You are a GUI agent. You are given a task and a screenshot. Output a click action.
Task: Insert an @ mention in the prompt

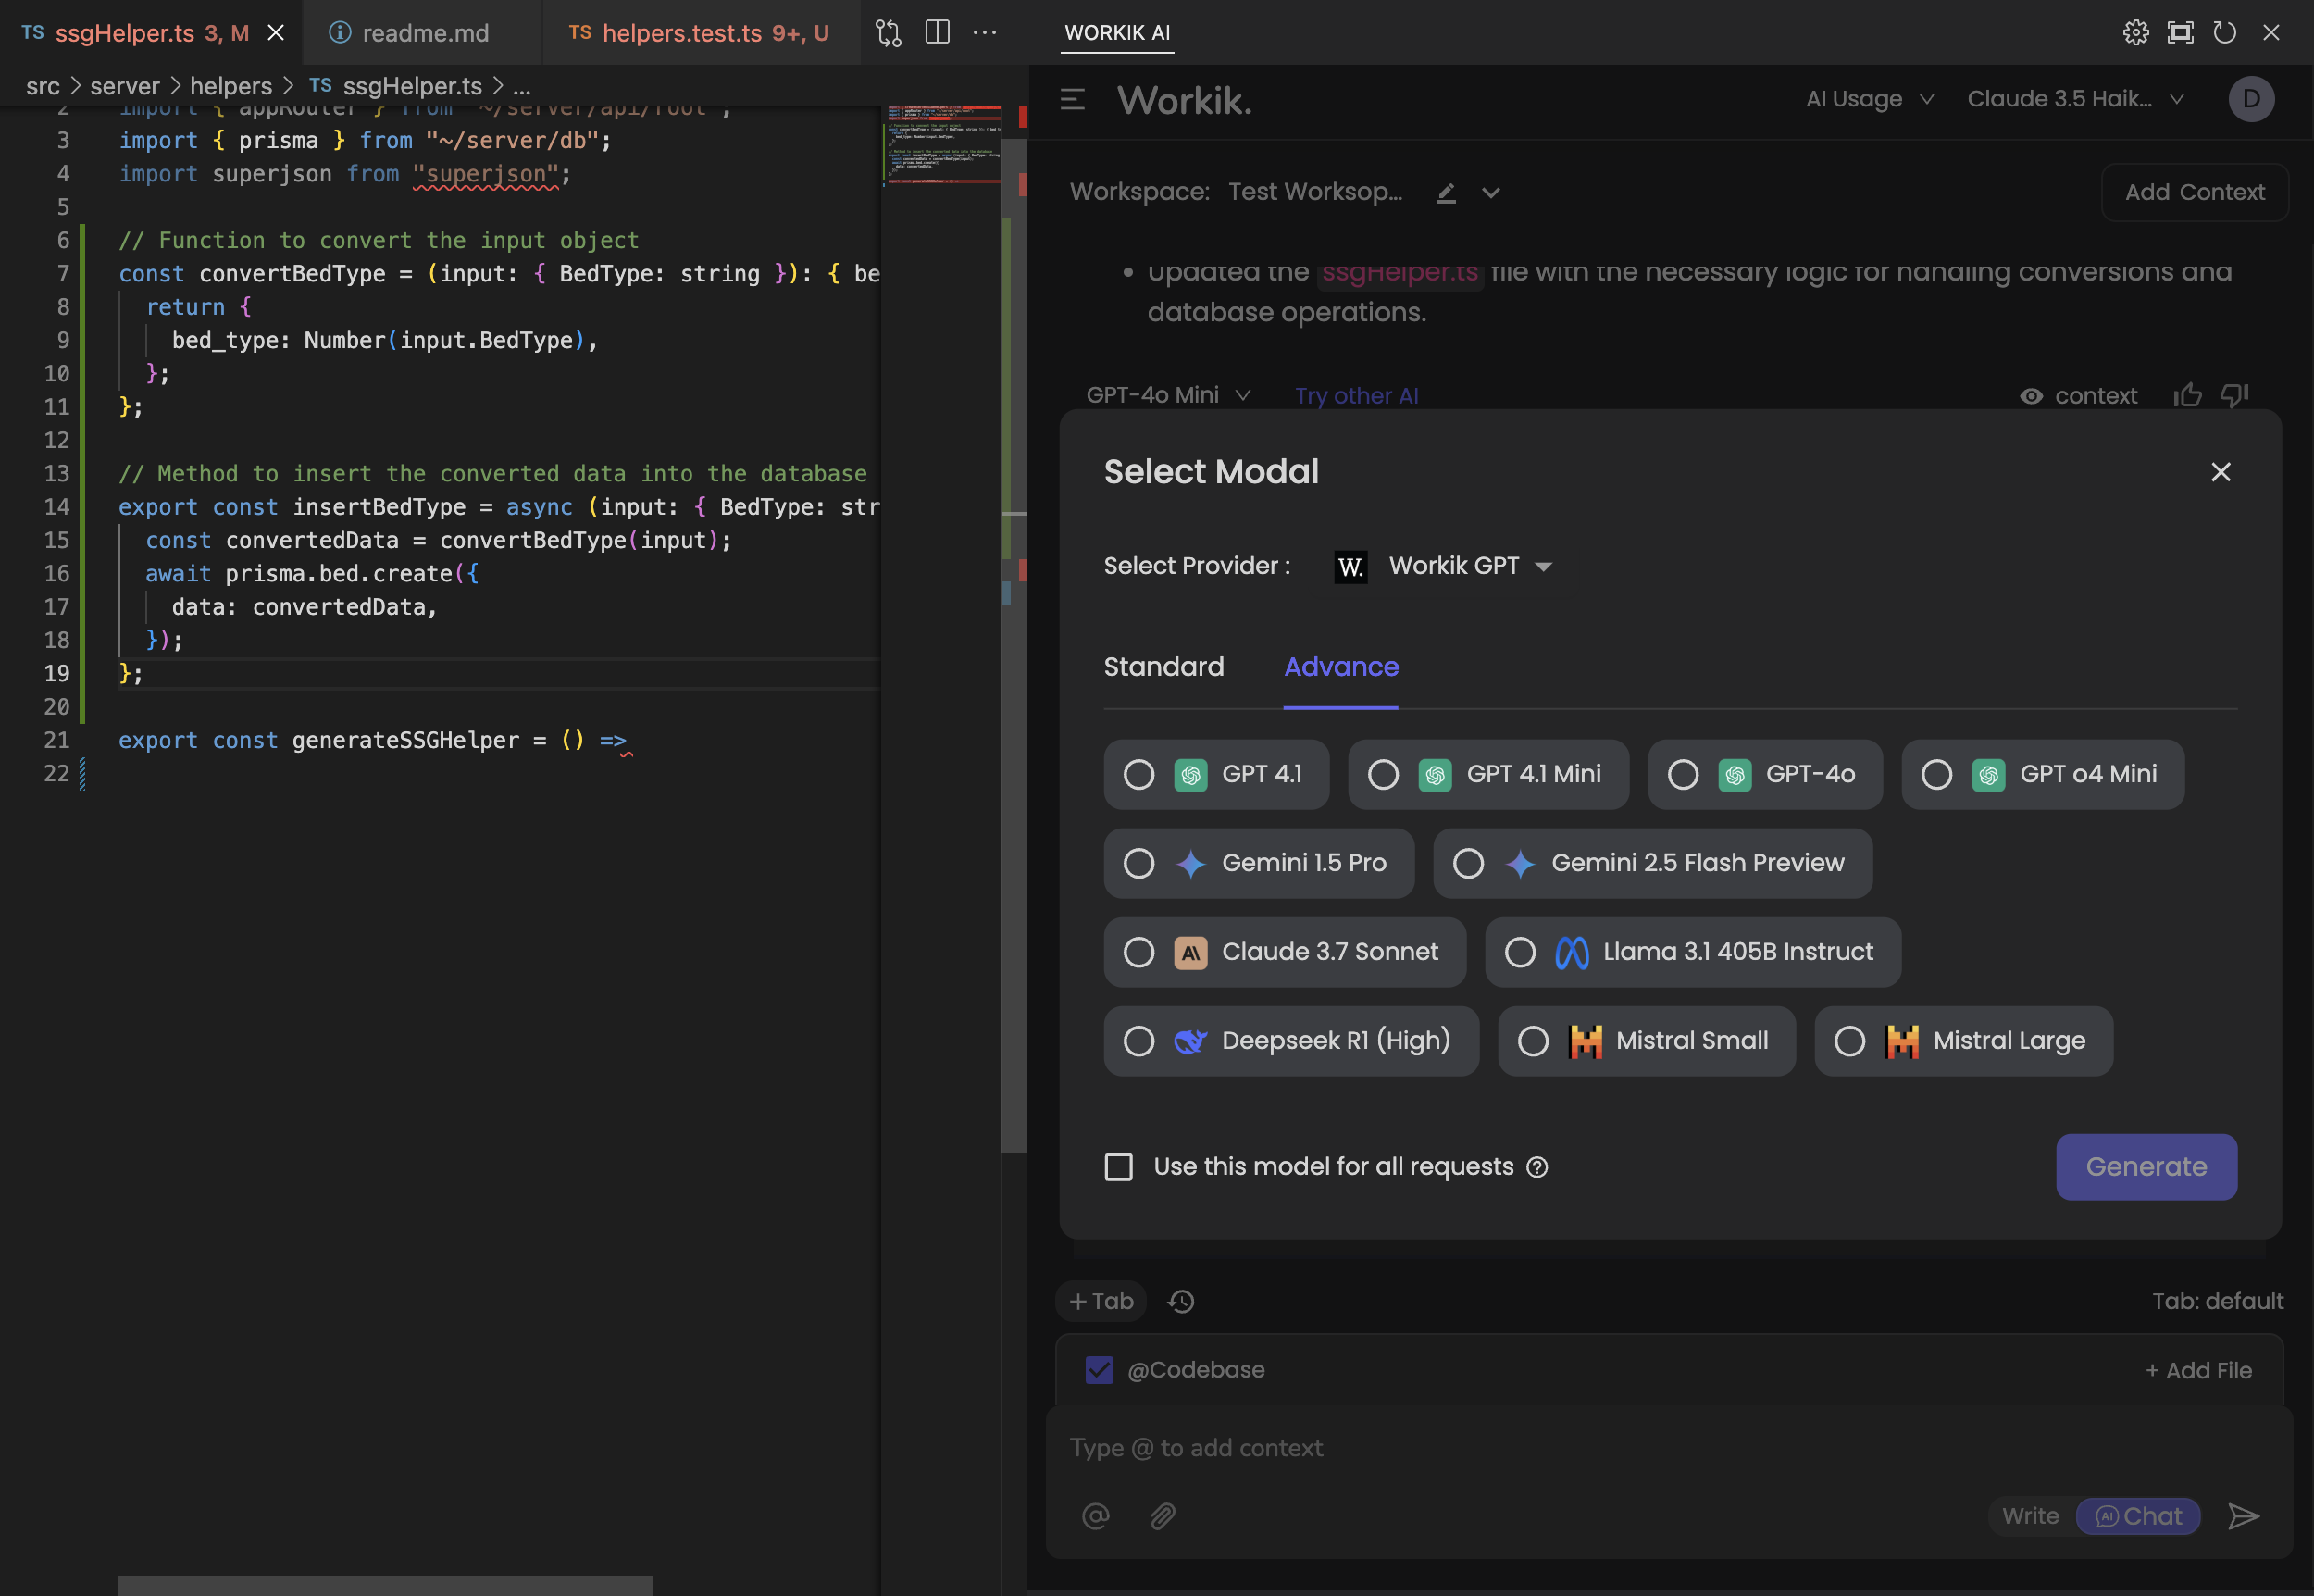(1096, 1516)
